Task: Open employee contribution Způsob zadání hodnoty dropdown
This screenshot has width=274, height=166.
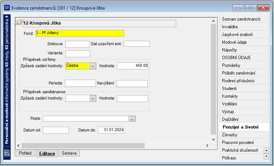Action: tap(93, 98)
